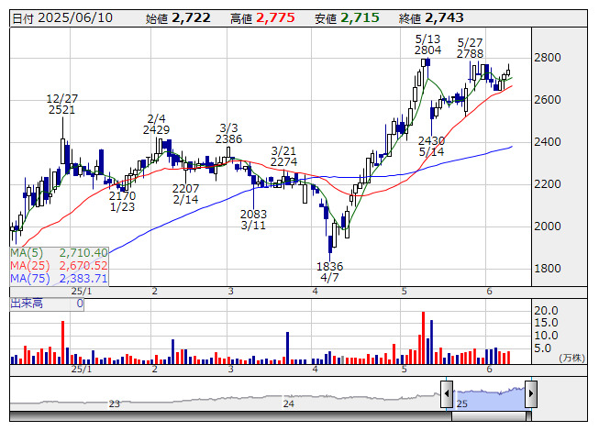Click the 12/27 2521 high label

coord(61,105)
